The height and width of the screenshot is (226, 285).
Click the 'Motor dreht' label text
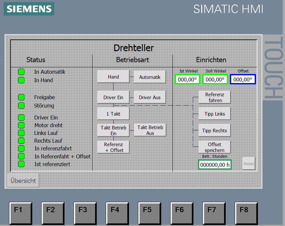pos(48,125)
